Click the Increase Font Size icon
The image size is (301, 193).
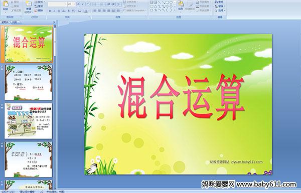click(x=79, y=4)
